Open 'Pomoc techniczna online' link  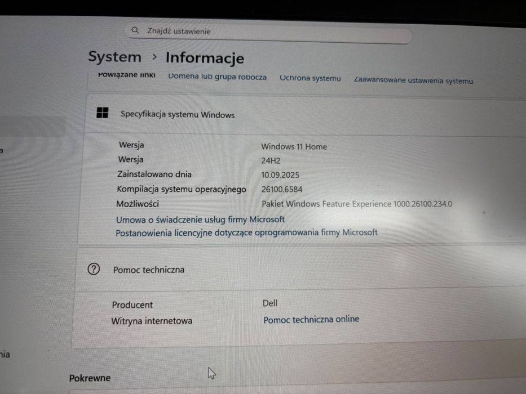[311, 319]
